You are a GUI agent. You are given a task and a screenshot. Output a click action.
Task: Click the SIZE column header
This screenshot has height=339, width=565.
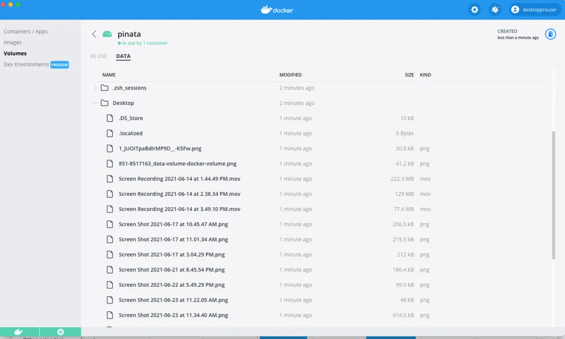(x=409, y=75)
